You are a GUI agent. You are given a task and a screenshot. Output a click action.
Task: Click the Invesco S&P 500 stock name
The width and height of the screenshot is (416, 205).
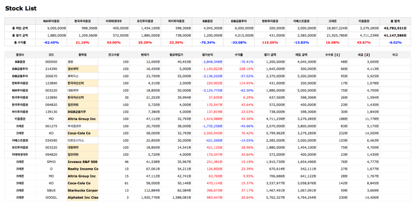[x=83, y=161]
